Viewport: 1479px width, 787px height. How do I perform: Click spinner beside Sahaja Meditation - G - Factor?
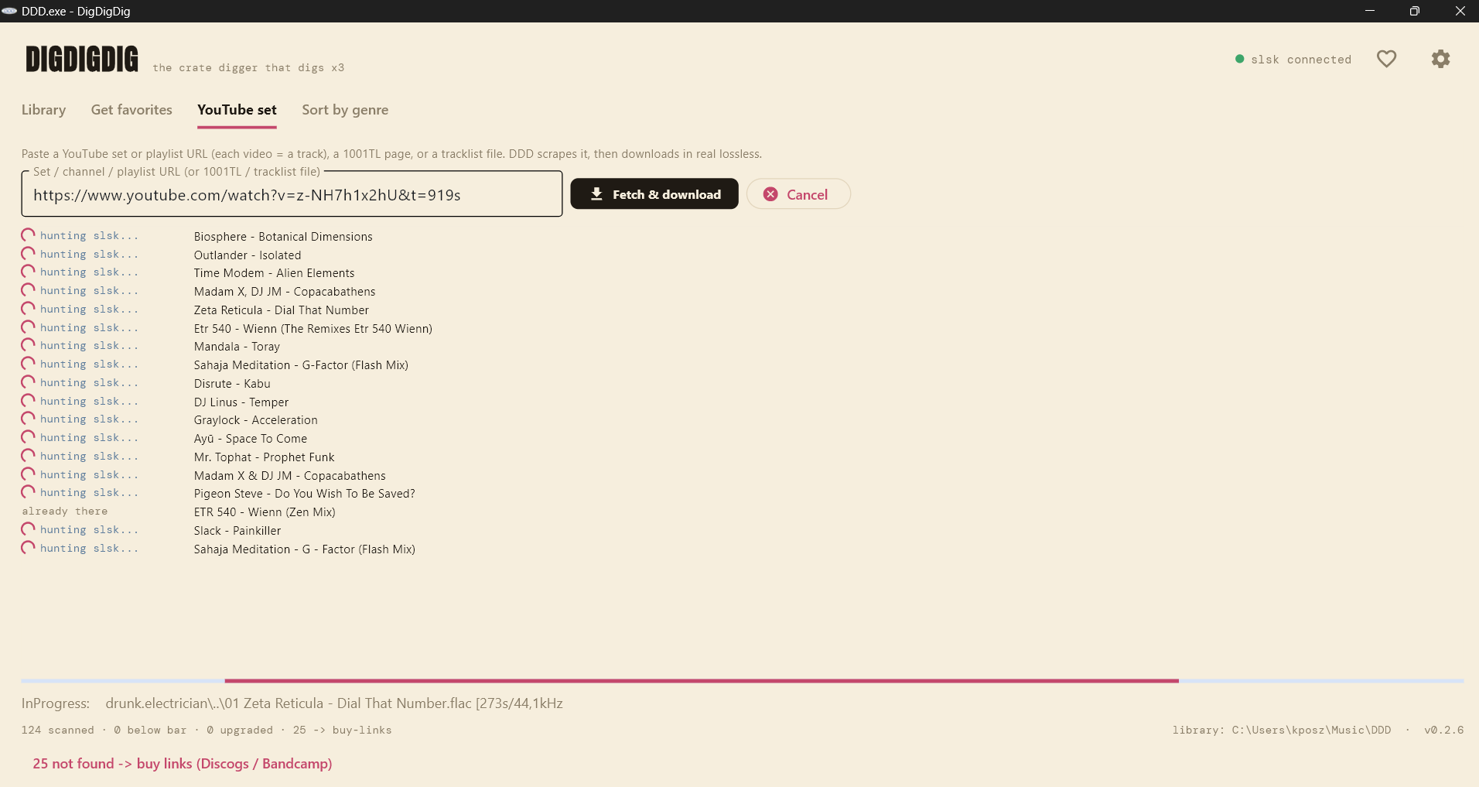click(x=29, y=548)
